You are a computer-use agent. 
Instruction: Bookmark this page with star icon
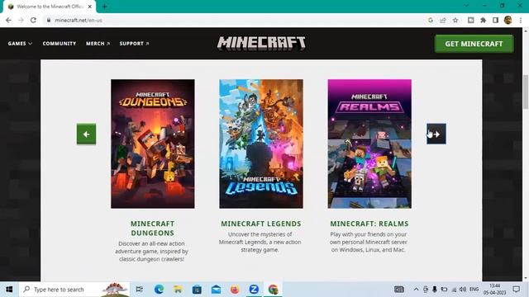(455, 20)
